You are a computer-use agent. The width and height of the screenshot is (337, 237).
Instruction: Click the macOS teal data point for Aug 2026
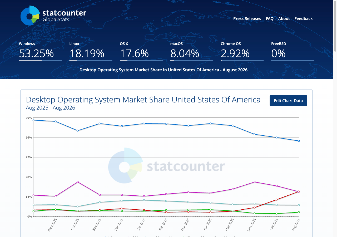(299, 205)
